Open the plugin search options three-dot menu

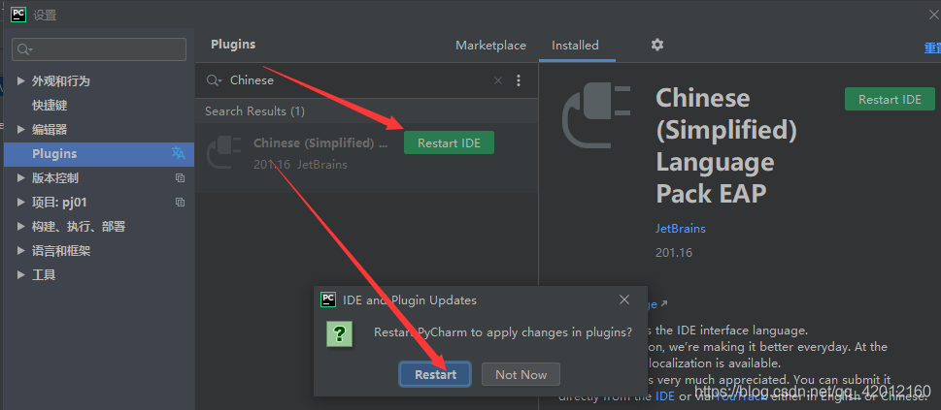pos(519,80)
